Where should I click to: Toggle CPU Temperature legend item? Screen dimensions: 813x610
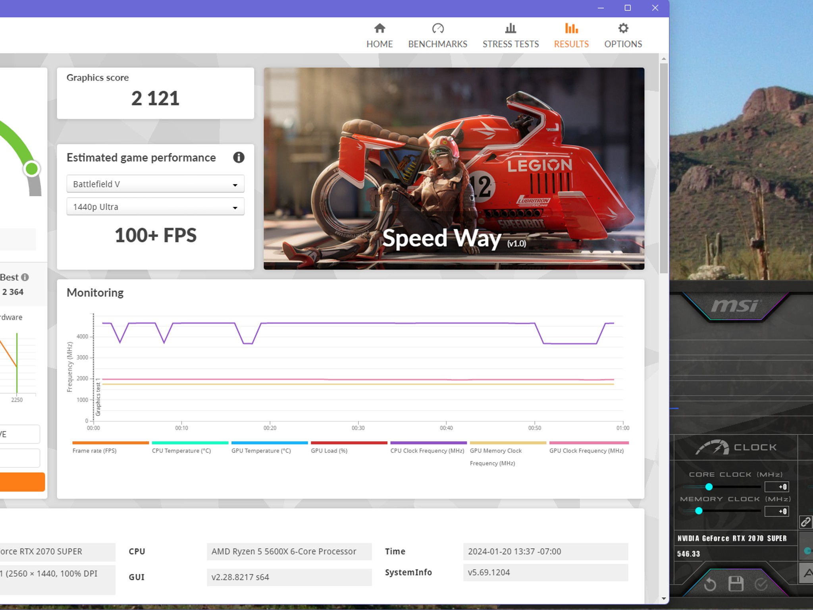click(190, 447)
